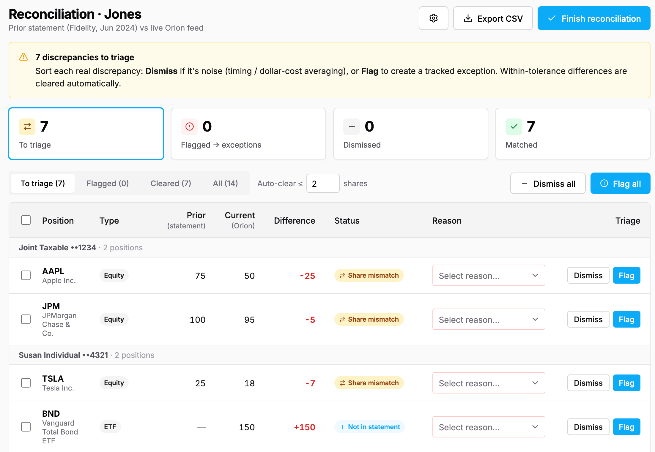Switch to the Cleared (7) tab

[171, 184]
